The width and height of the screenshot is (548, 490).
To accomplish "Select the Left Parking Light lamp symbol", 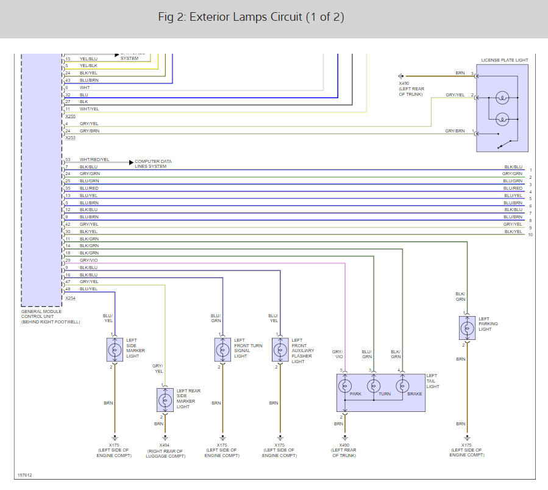I will 467,328.
